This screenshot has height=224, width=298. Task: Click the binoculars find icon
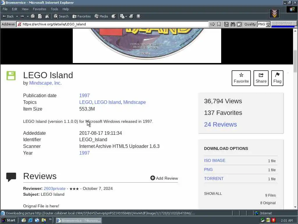[x=233, y=24]
